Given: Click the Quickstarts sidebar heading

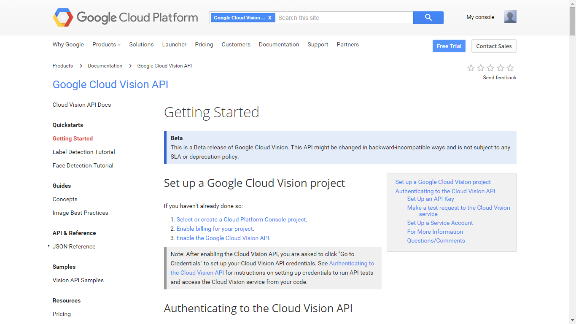Looking at the screenshot, I should point(68,125).
